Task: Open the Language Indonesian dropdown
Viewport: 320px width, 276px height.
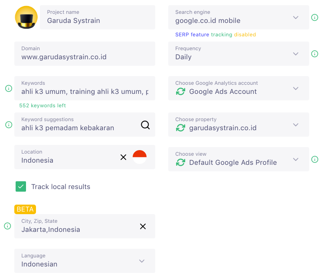Action: (x=85, y=261)
